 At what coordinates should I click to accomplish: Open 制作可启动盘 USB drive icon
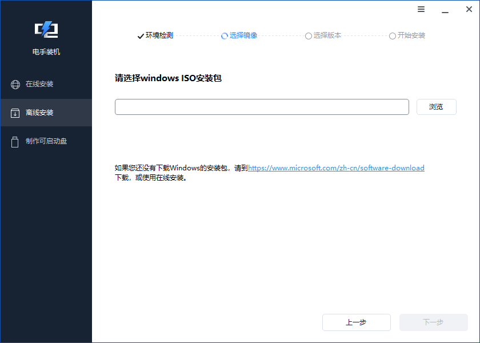pos(15,141)
